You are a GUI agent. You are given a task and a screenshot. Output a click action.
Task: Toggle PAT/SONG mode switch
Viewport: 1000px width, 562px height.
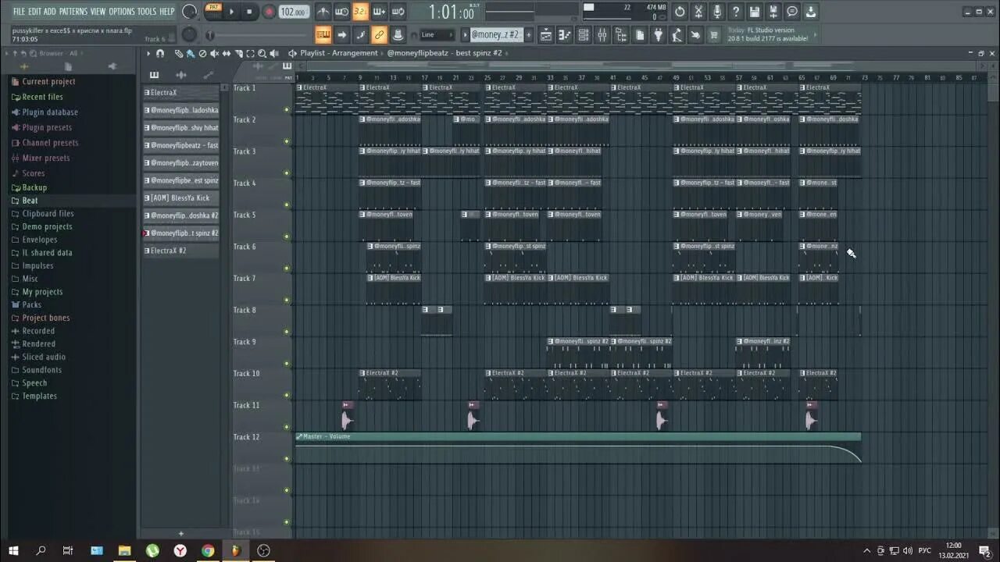[x=212, y=11]
